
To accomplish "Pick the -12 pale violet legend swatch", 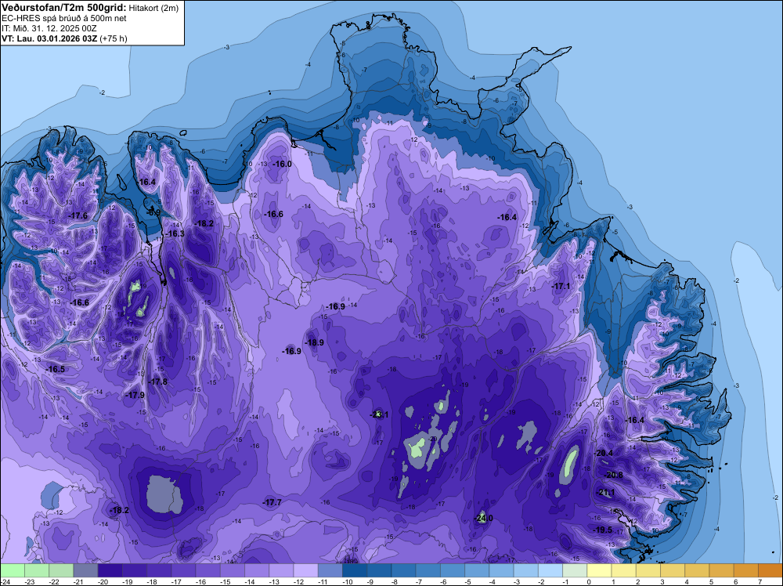I will click(306, 570).
